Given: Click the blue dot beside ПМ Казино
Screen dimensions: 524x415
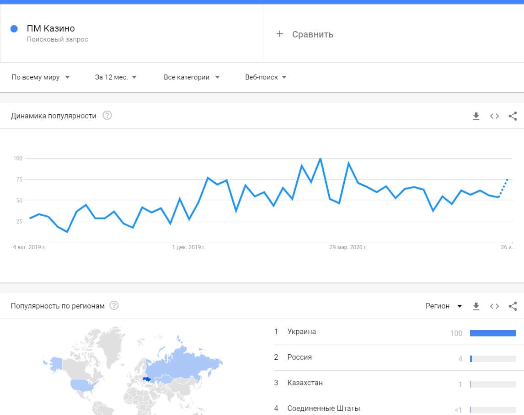Looking at the screenshot, I should pyautogui.click(x=14, y=29).
